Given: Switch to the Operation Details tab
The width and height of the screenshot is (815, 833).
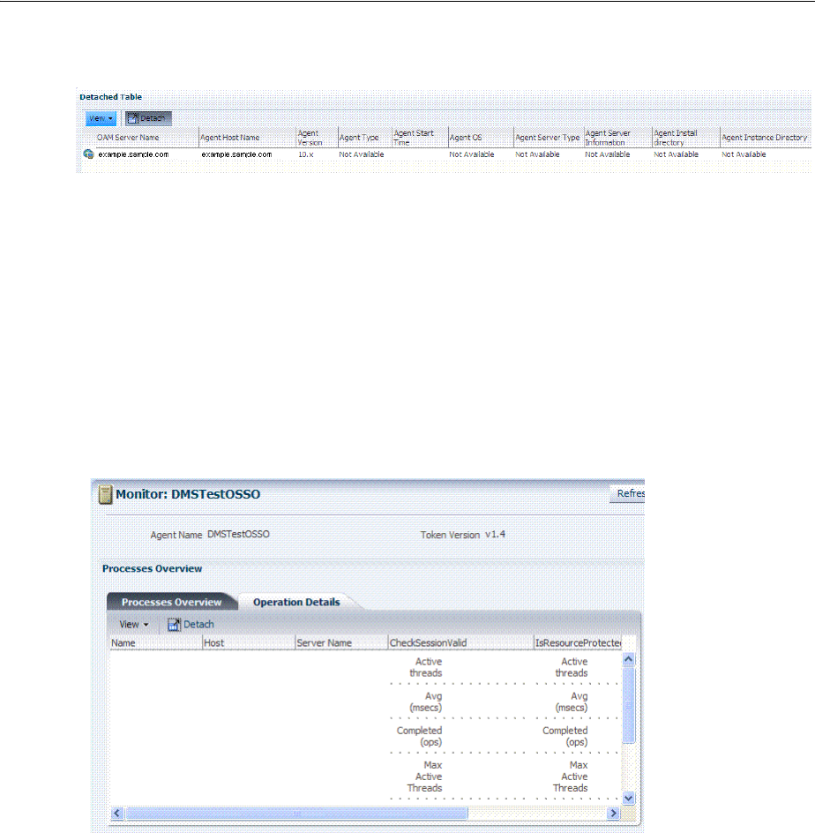Looking at the screenshot, I should coord(296,602).
